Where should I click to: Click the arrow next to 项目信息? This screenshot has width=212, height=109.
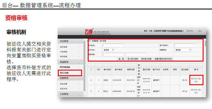coord(80,47)
